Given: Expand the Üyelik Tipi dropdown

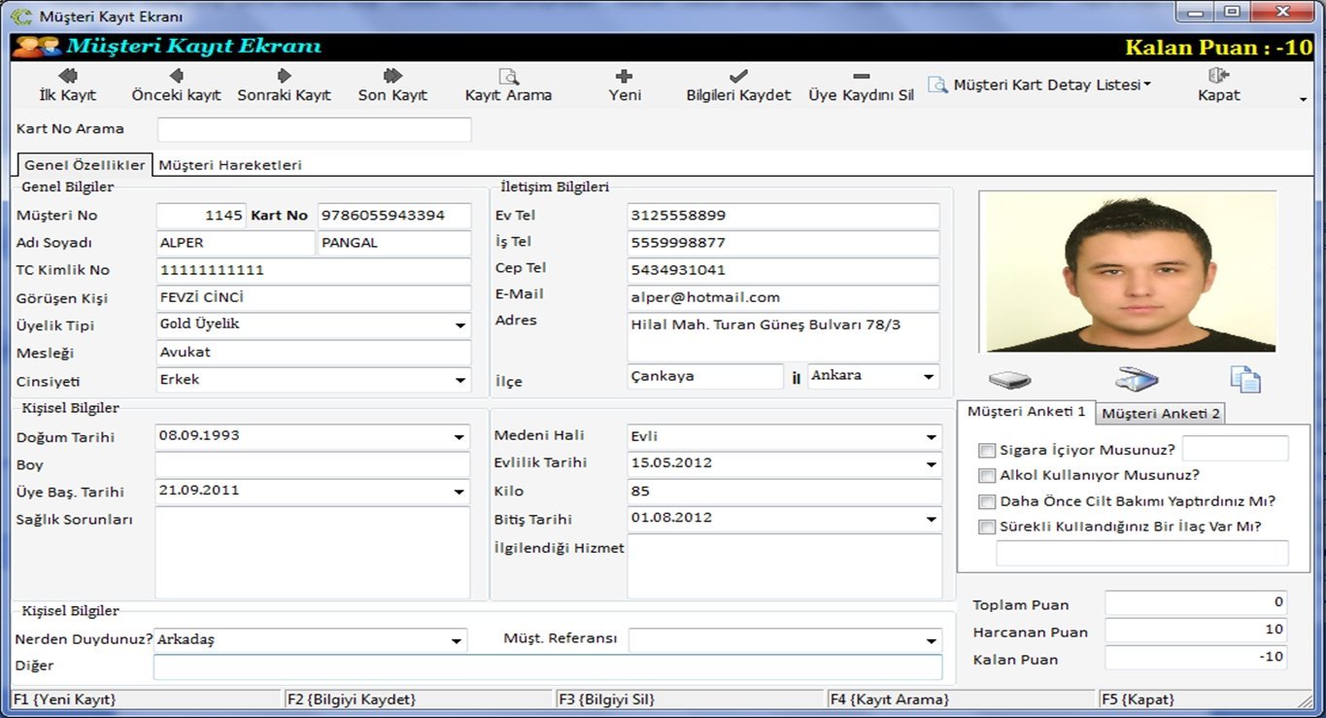Looking at the screenshot, I should coord(460,325).
